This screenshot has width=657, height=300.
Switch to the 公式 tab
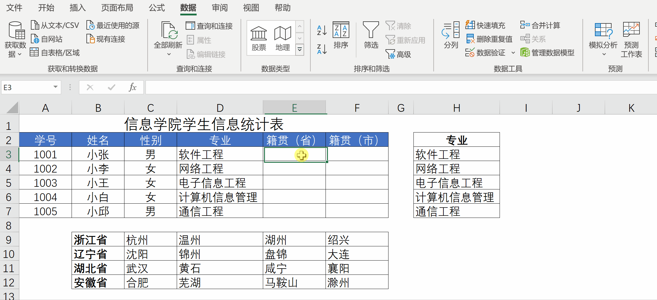point(157,8)
